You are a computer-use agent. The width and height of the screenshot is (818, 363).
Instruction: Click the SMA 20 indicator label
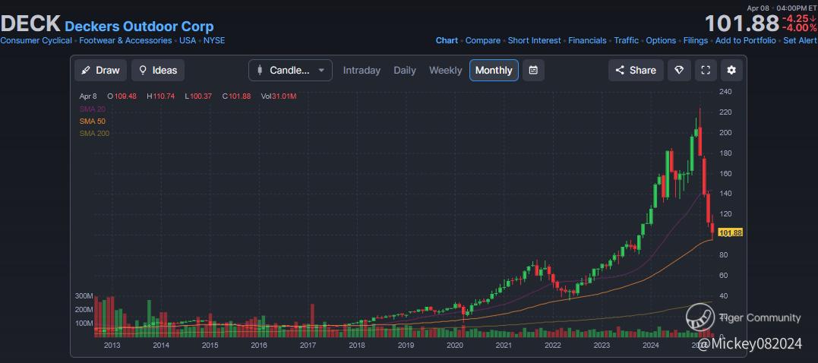click(94, 109)
